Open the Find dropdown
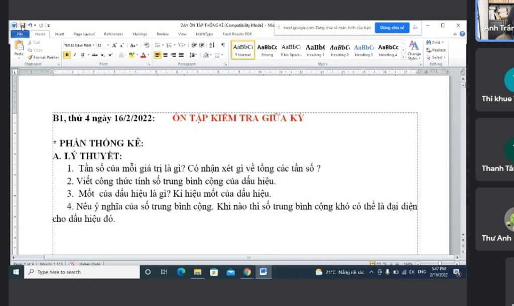514x306 pixels. pos(443,43)
